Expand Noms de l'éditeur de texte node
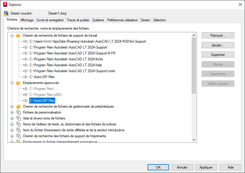The height and width of the screenshot is (173, 245). pyautogui.click(x=12, y=125)
